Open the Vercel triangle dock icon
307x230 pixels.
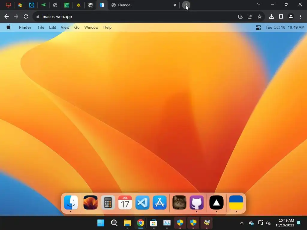point(216,202)
